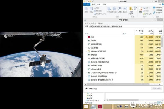Screen dimensions: 164x109
Task: Select the Runtime Broker process row
Action: pyautogui.click(x=123, y=66)
